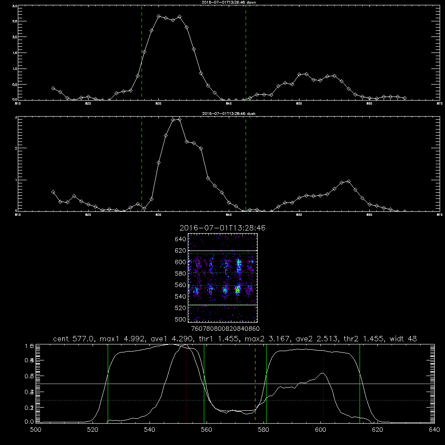Click the green vertical line near 581 in bottom plot
The image size is (445, 445).
click(x=266, y=383)
